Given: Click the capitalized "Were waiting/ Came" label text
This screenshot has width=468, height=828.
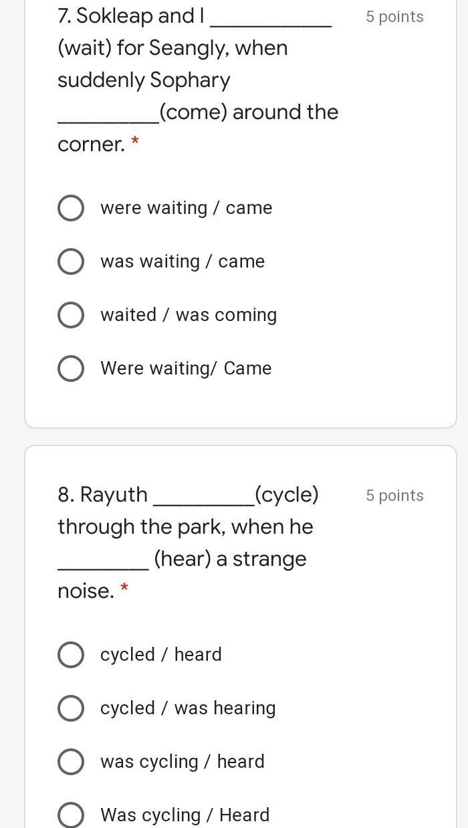Looking at the screenshot, I should [186, 369].
